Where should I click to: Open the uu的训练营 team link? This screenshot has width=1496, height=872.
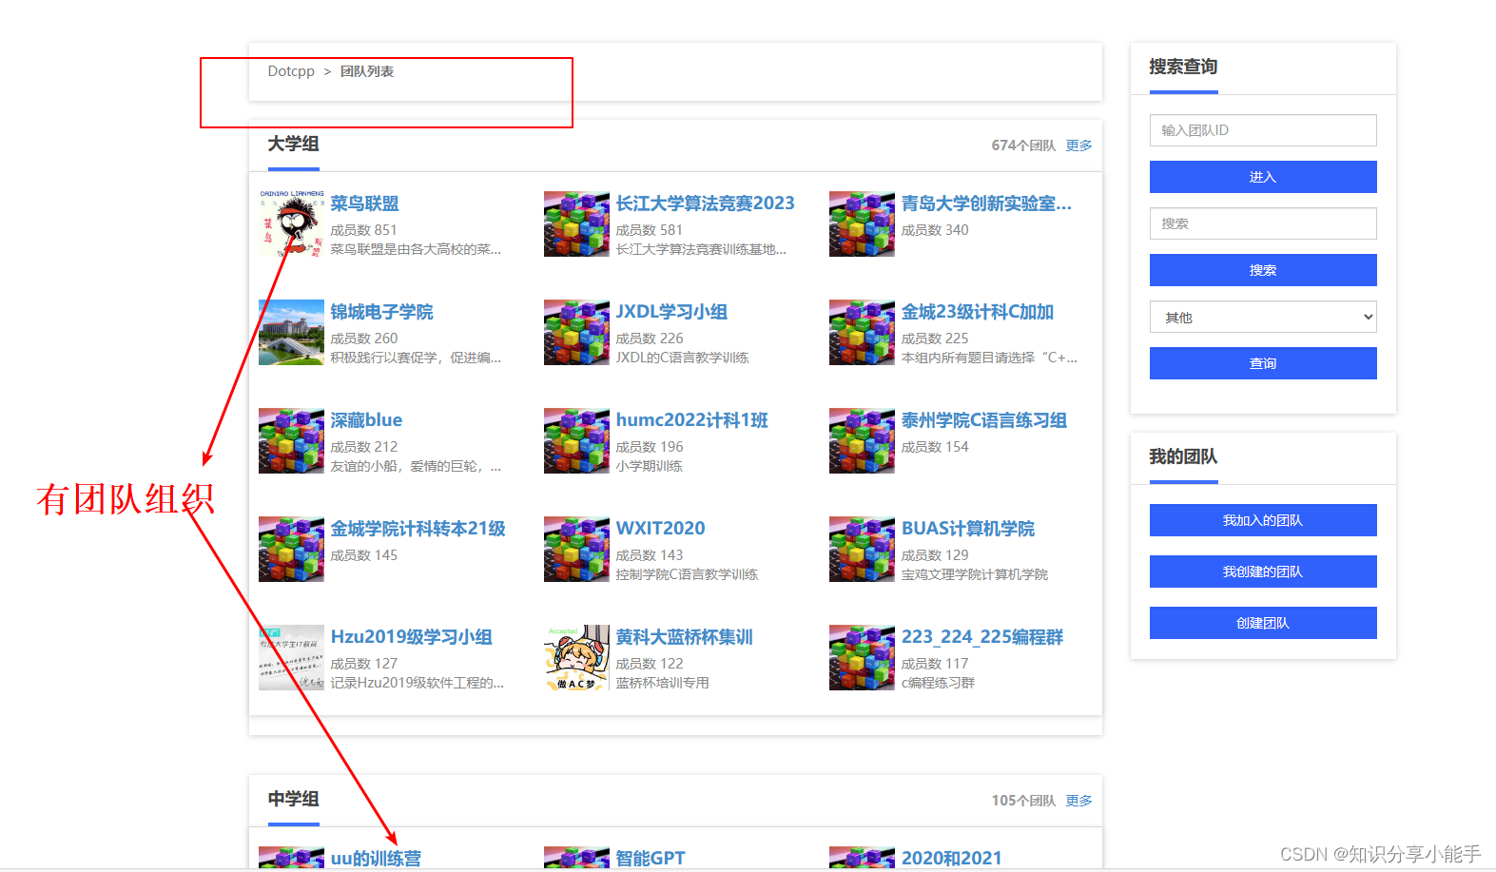point(376,858)
